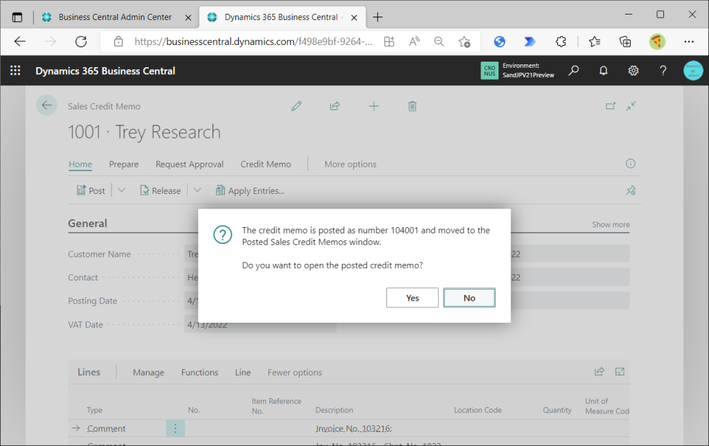Screen dimensions: 709x446
Task: Click the Business Central search magnifier icon
Action: tap(573, 71)
